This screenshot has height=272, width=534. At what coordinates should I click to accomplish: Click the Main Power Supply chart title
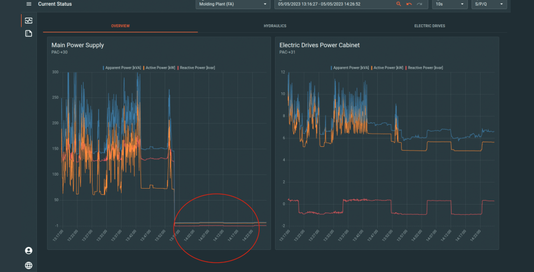pos(78,45)
